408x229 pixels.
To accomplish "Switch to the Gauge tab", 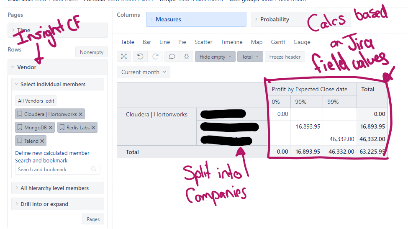I will tap(302, 42).
